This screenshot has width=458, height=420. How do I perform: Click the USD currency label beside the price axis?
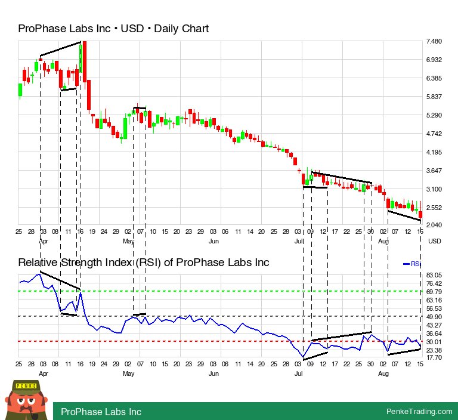pyautogui.click(x=434, y=241)
